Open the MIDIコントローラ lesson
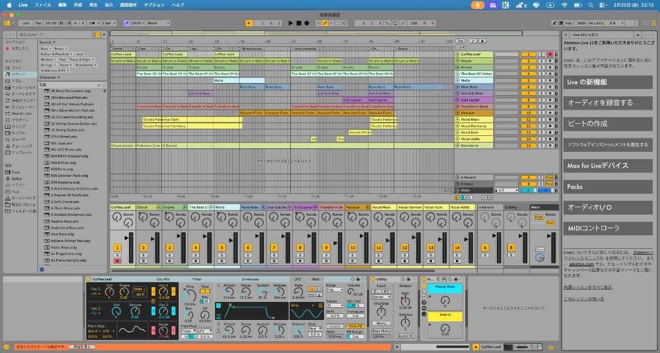The width and height of the screenshot is (660, 353). (x=608, y=229)
